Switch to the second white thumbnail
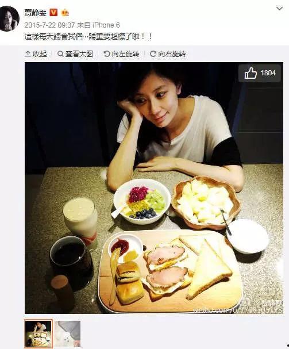 [67, 333]
